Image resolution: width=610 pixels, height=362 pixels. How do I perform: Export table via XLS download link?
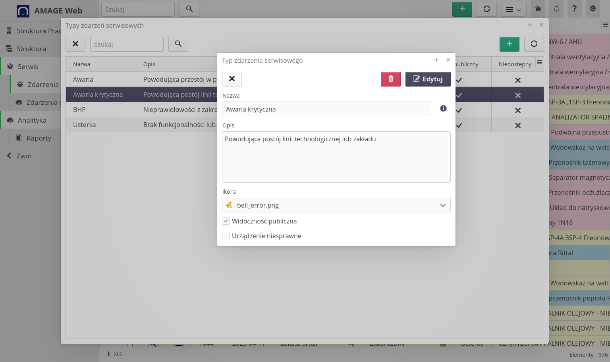[x=114, y=354]
